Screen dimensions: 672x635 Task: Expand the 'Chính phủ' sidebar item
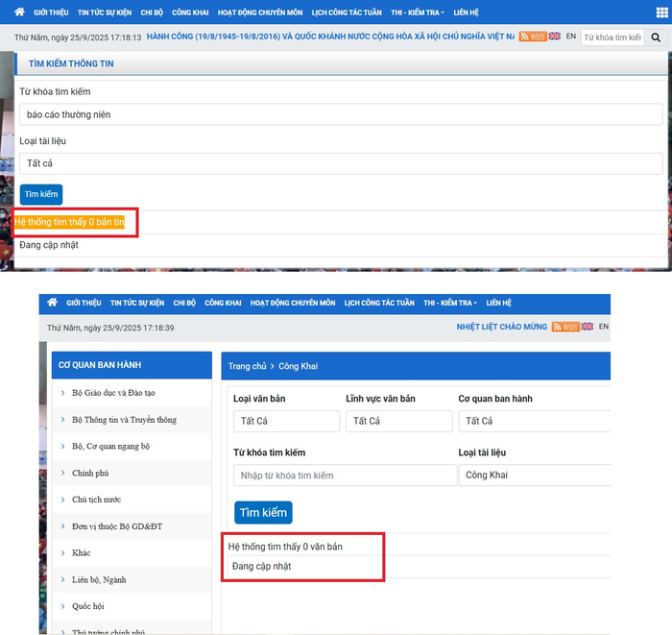click(90, 473)
